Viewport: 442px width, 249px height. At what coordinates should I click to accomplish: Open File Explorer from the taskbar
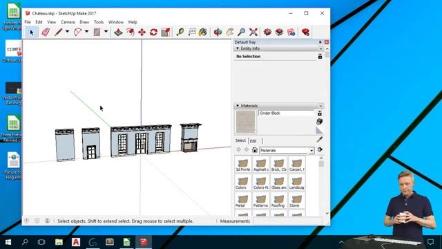59,242
